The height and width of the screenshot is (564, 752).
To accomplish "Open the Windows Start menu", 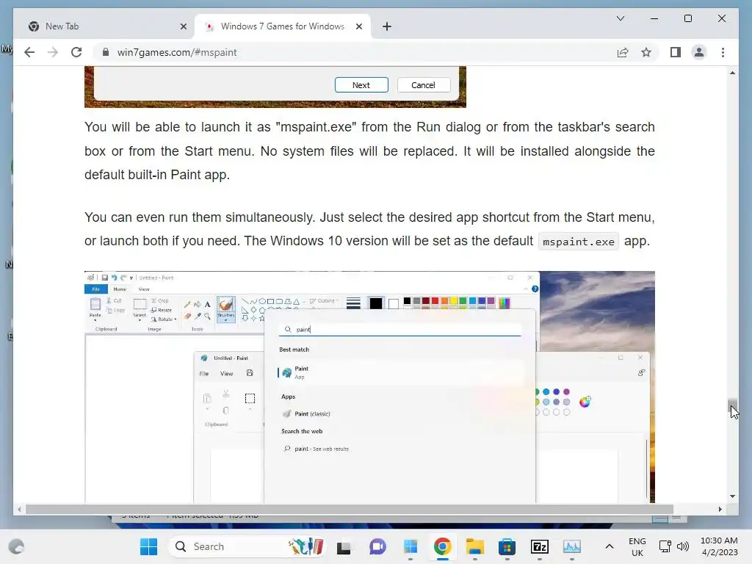I will pyautogui.click(x=148, y=546).
